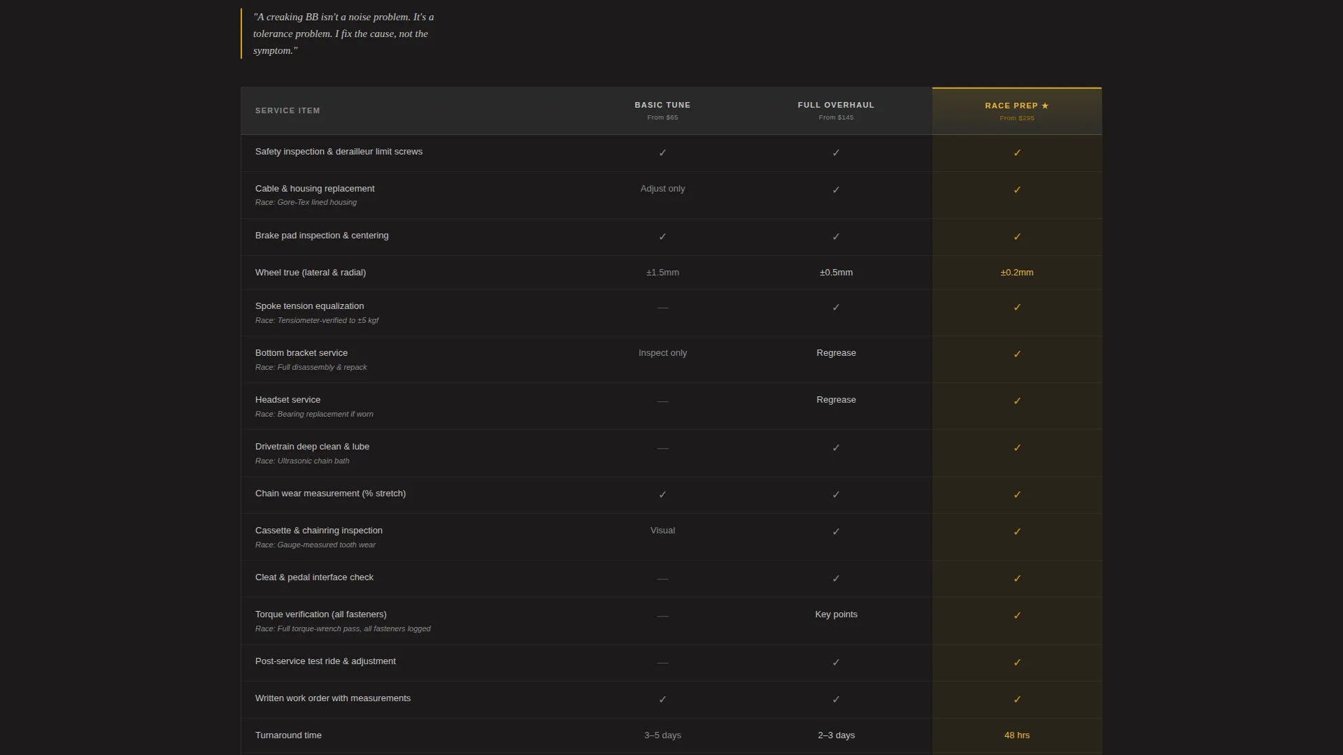The image size is (1343, 755).
Task: Click the Race Prep star column header
Action: point(1016,111)
